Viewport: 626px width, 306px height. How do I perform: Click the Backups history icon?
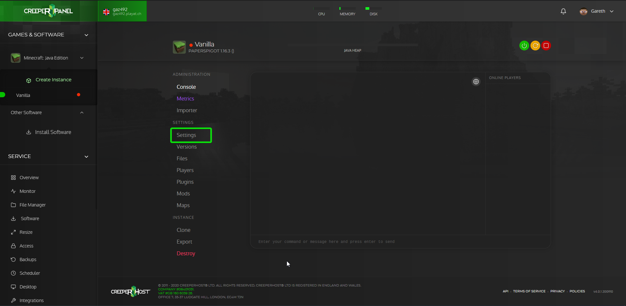tap(13, 259)
